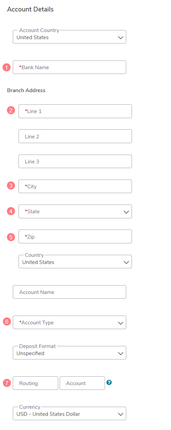The width and height of the screenshot is (171, 430).
Task: Click the Line 2 address field
Action: coord(75,136)
